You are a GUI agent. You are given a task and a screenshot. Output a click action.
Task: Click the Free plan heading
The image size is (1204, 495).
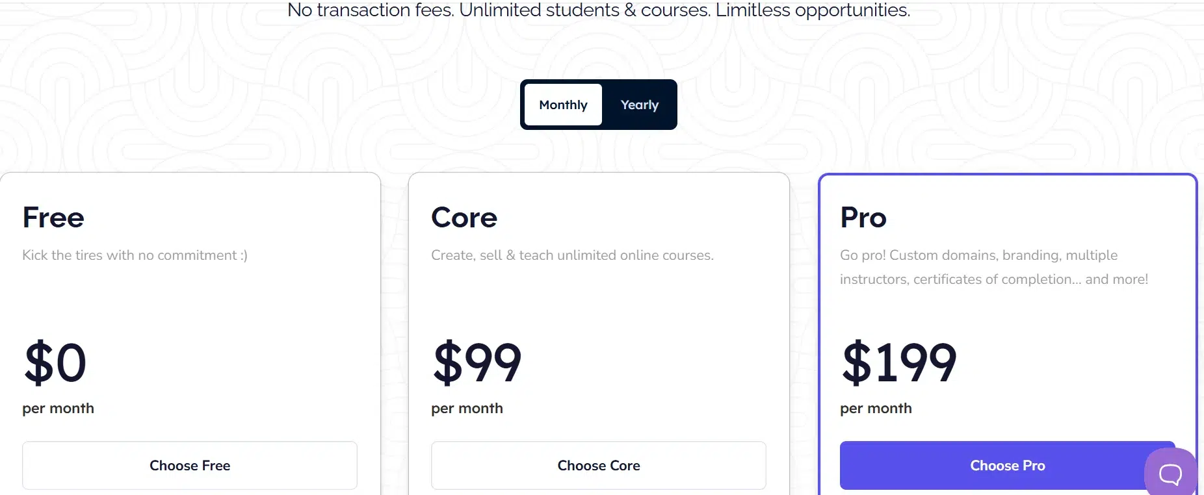coord(53,218)
